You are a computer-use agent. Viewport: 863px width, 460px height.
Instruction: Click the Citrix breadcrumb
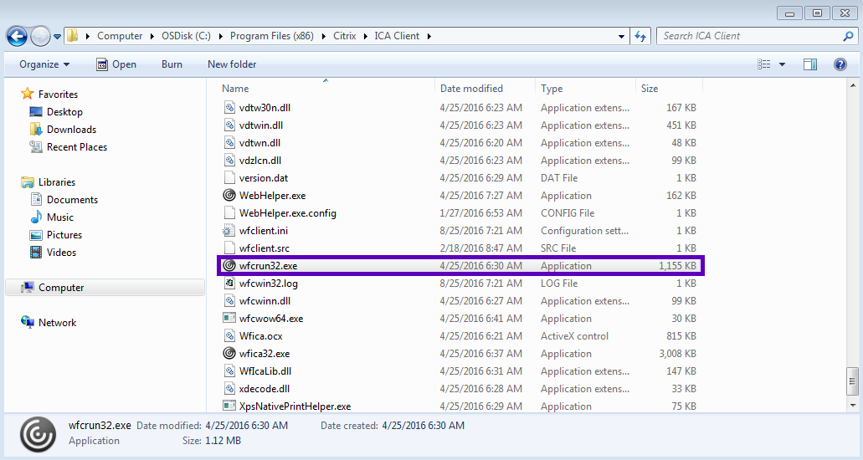coord(345,36)
